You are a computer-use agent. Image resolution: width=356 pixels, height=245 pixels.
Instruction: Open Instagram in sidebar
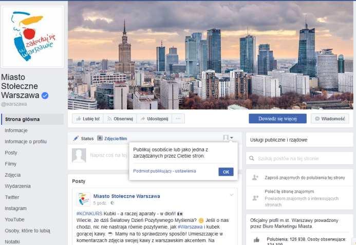tap(15, 208)
